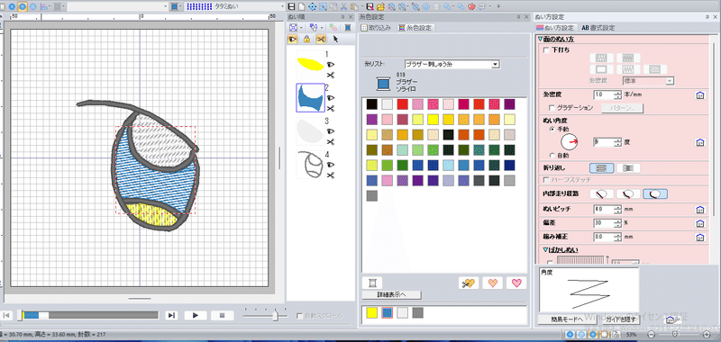Click the red apple icon in toolbar
This screenshot has width=721, height=342.
coord(471,6)
